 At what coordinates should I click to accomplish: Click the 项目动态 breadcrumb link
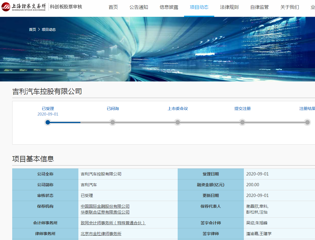pyautogui.click(x=48, y=30)
